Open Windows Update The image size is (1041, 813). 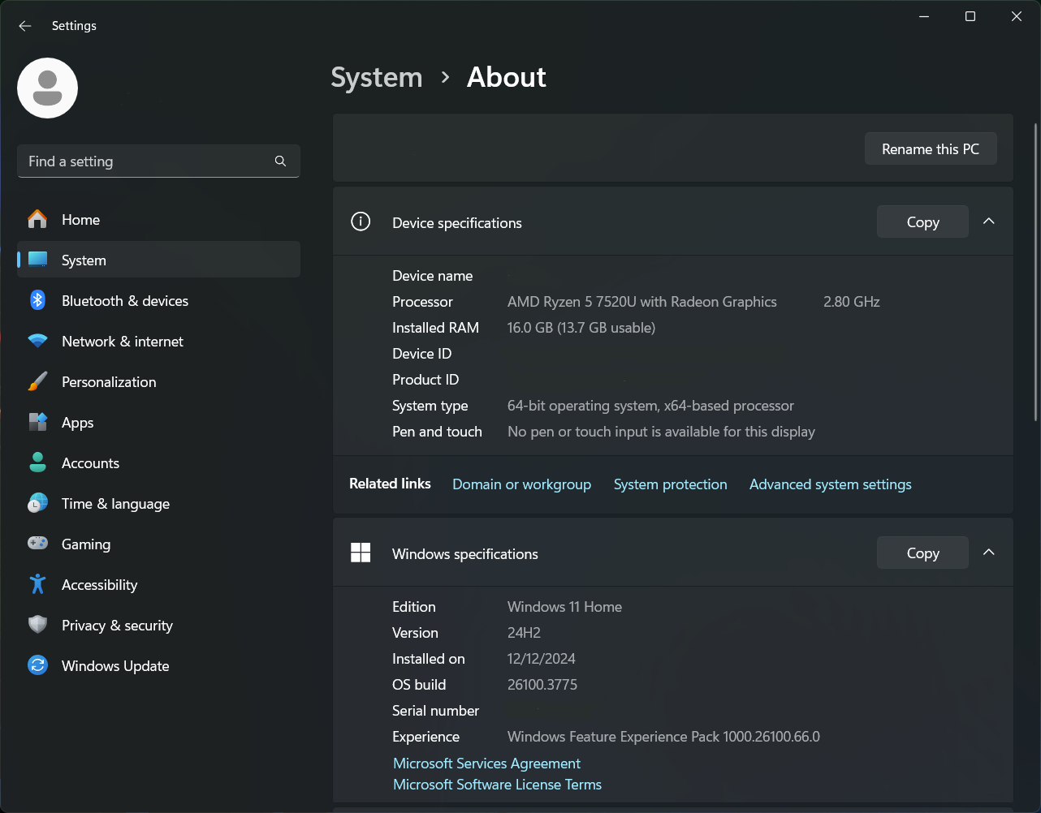point(114,665)
